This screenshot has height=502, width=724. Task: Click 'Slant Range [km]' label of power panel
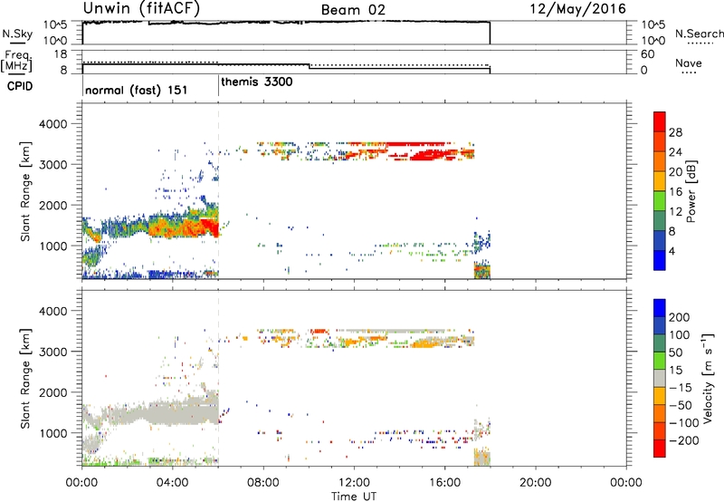pos(25,191)
